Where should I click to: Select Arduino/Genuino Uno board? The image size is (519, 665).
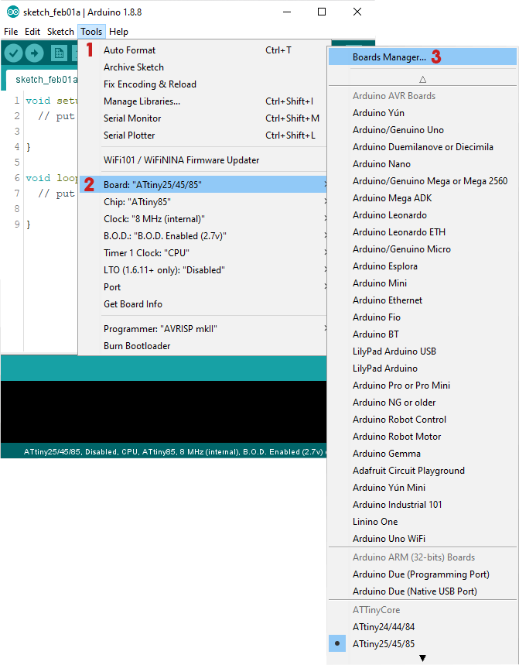[x=422, y=130]
